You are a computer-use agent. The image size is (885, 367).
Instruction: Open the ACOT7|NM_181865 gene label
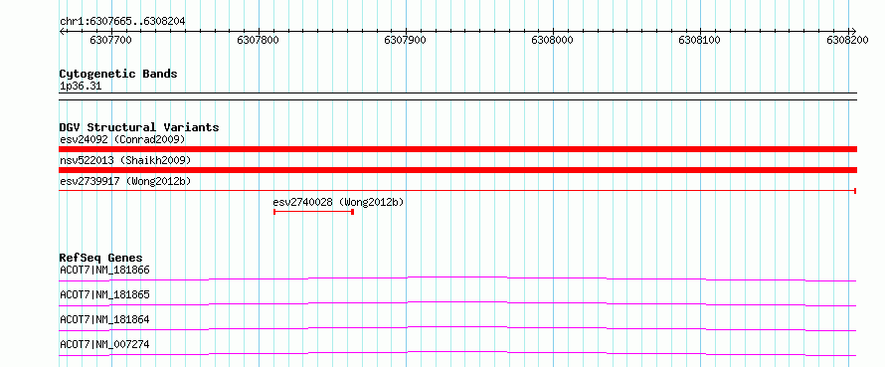click(105, 294)
